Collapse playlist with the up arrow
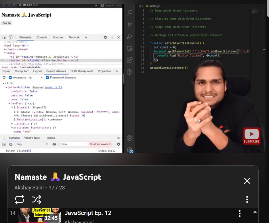 tap(255, 212)
